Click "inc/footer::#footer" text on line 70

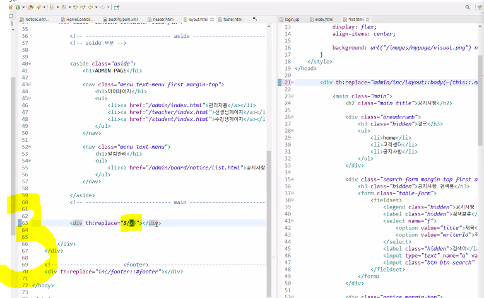(128, 272)
